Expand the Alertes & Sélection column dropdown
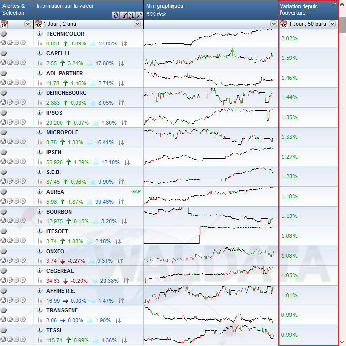Viewport: 346px width, 346px height. (28, 24)
